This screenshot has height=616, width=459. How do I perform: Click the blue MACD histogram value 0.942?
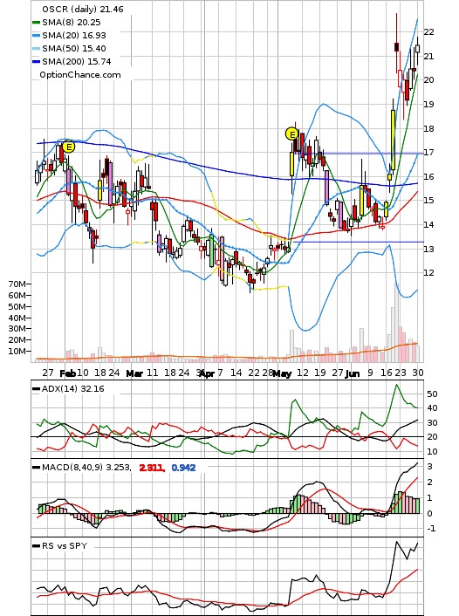click(x=183, y=468)
